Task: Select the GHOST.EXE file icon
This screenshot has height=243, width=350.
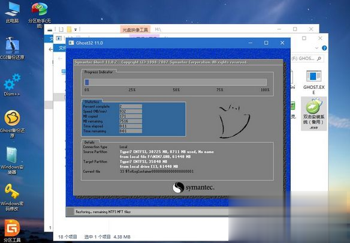Action: (x=313, y=82)
